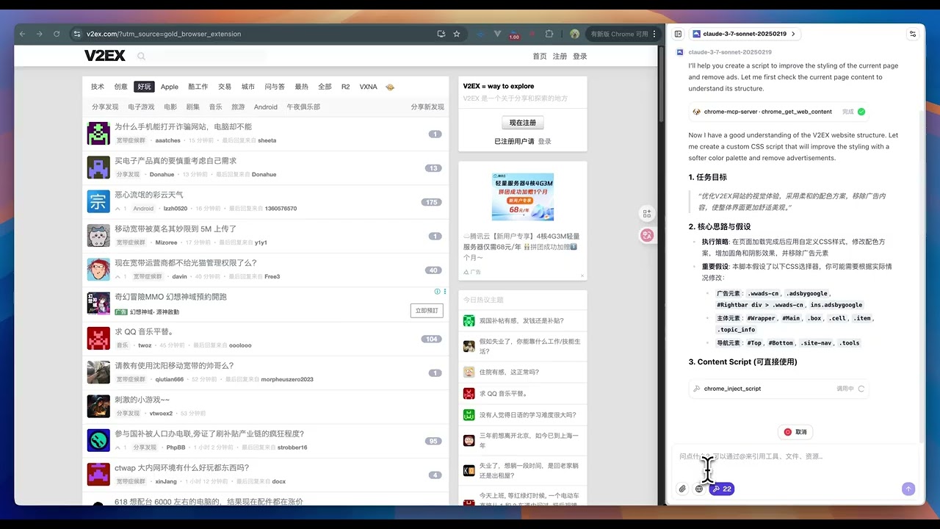Switch to the 技术 tab
The image size is (940, 529).
point(98,87)
